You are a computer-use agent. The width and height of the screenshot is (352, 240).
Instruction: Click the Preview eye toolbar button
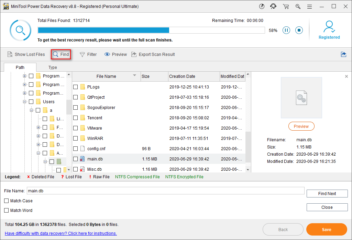click(115, 55)
